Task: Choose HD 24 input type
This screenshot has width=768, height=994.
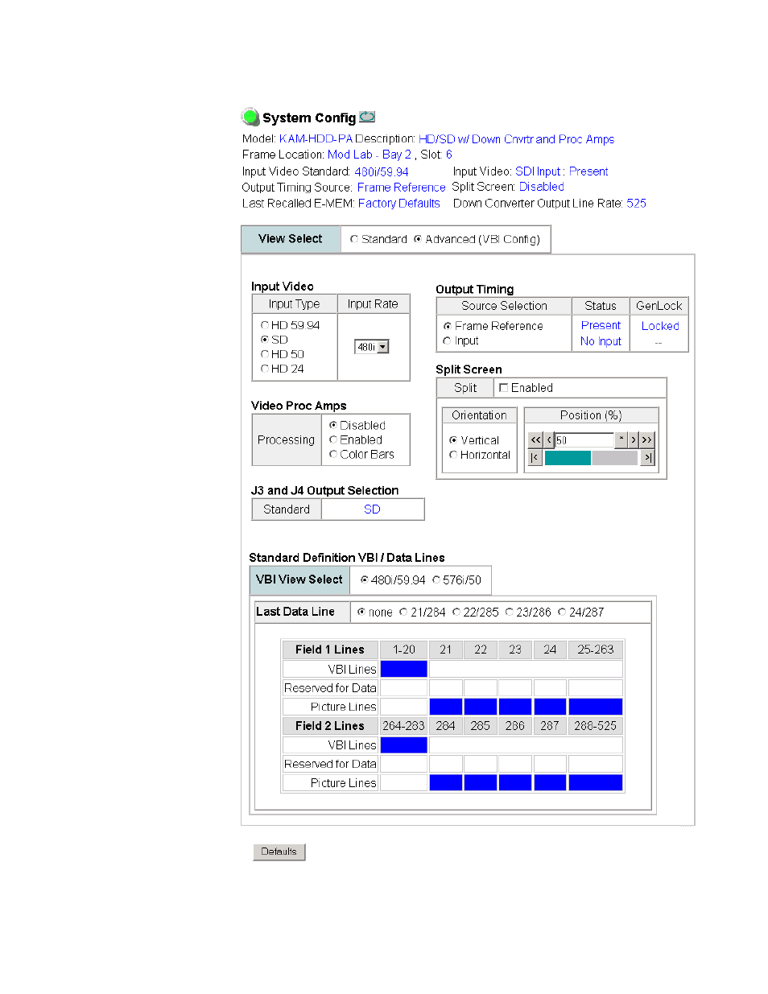Action: [x=264, y=369]
